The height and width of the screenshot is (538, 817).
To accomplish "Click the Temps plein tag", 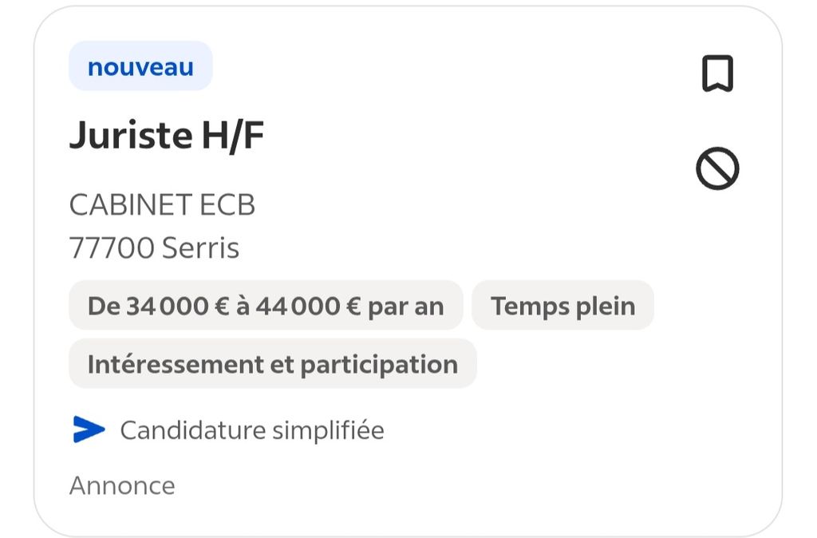I will [x=562, y=306].
